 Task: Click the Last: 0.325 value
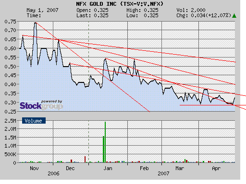pyautogui.click(x=92, y=15)
